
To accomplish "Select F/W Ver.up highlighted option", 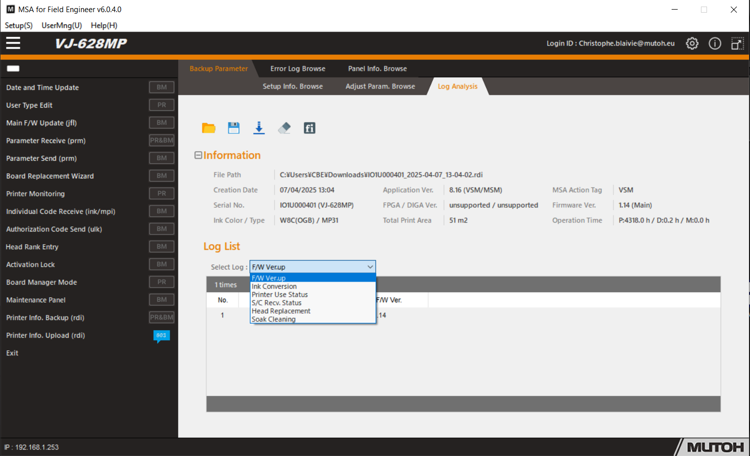I will coord(313,278).
